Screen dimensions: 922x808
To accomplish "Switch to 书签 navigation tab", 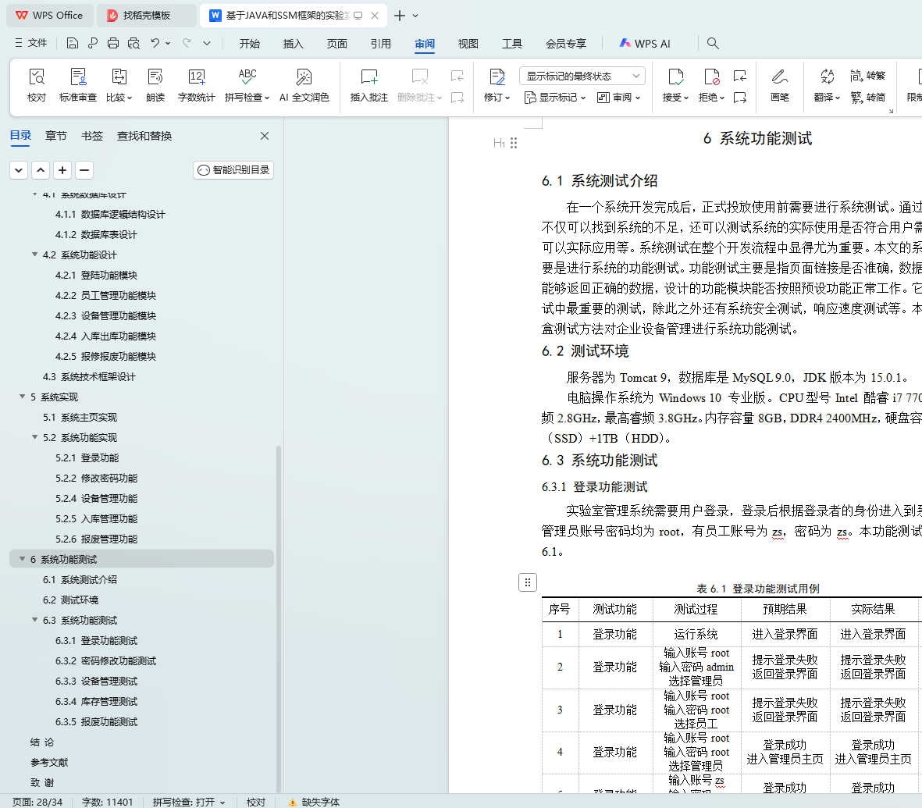I will (x=91, y=136).
